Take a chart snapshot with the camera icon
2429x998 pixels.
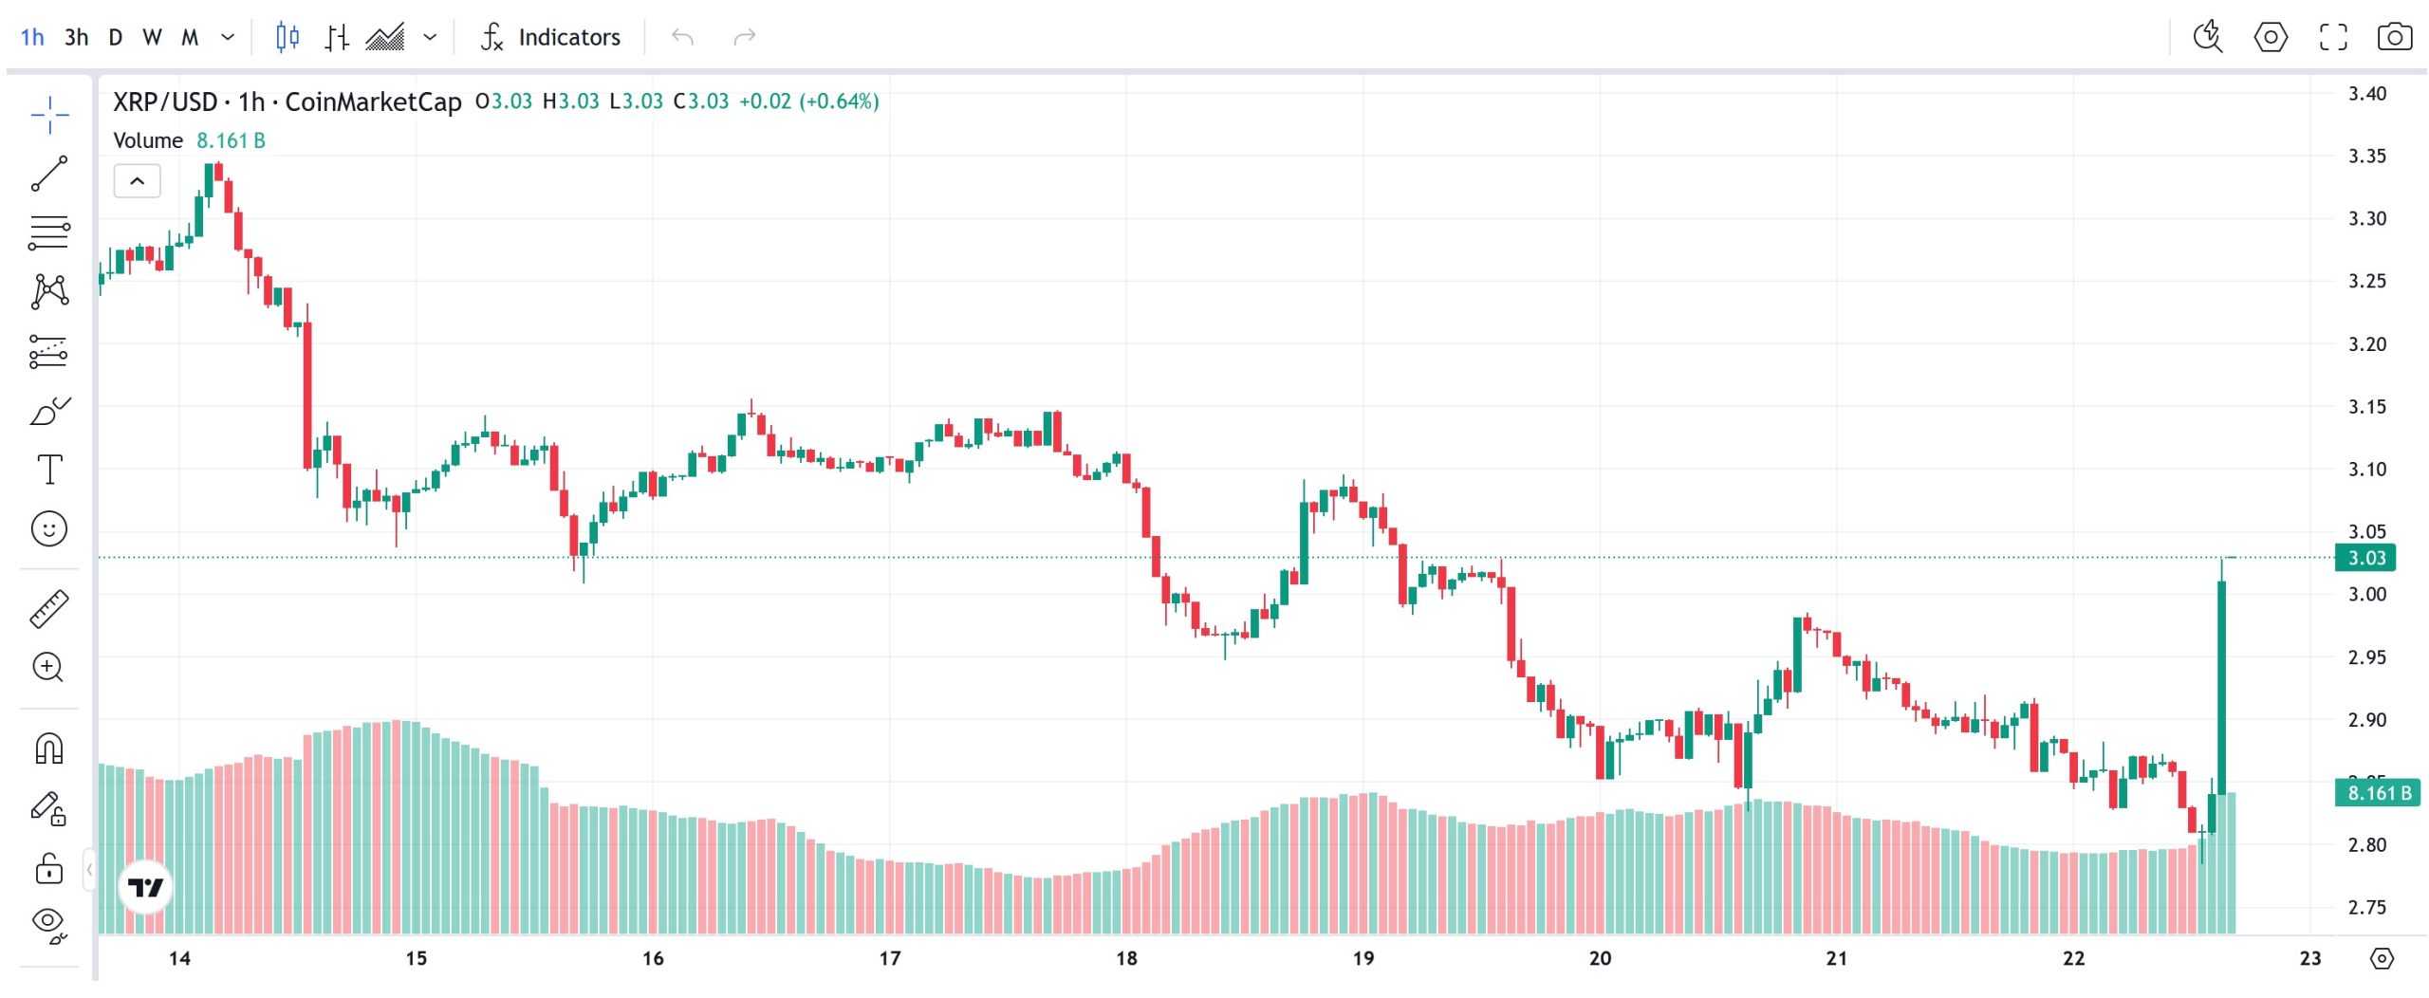click(2396, 37)
